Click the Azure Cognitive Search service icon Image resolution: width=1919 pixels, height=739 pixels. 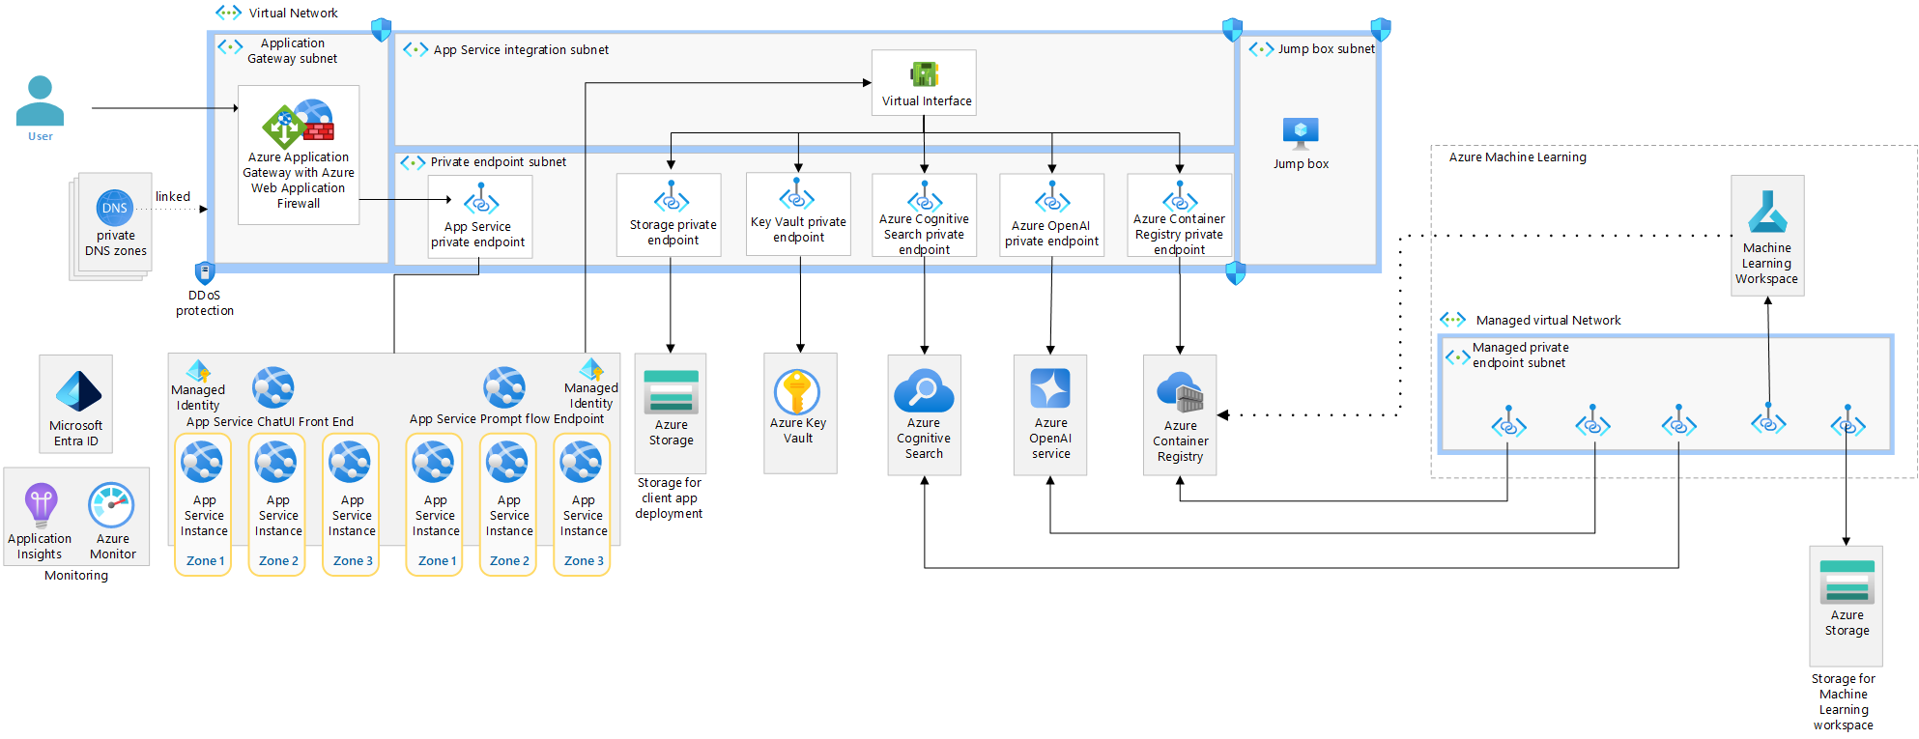924,391
